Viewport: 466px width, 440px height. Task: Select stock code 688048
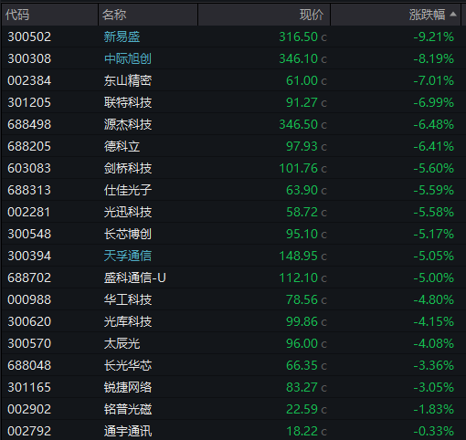29,365
